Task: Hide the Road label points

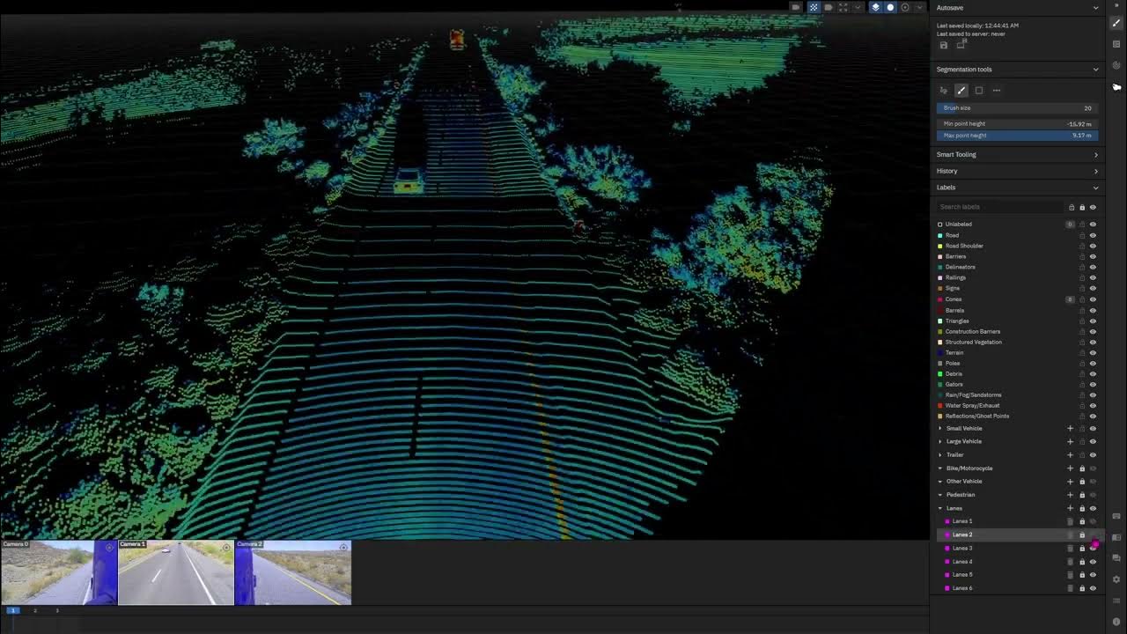Action: click(1093, 235)
